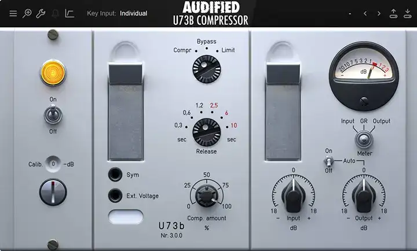Click the mode selector knob under Bypass
Viewport: 417px width, 251px height.
coord(207,69)
